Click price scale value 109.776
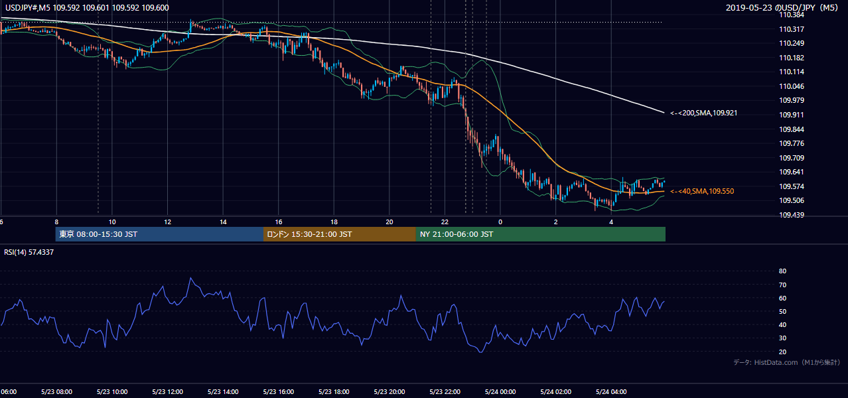The image size is (848, 398). (792, 143)
